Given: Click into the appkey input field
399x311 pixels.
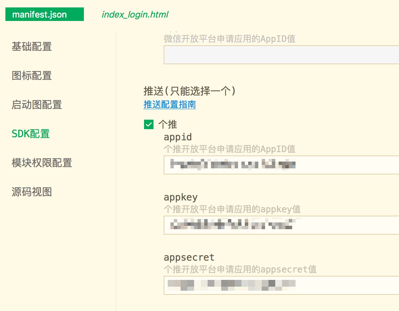Looking at the screenshot, I should [281, 225].
